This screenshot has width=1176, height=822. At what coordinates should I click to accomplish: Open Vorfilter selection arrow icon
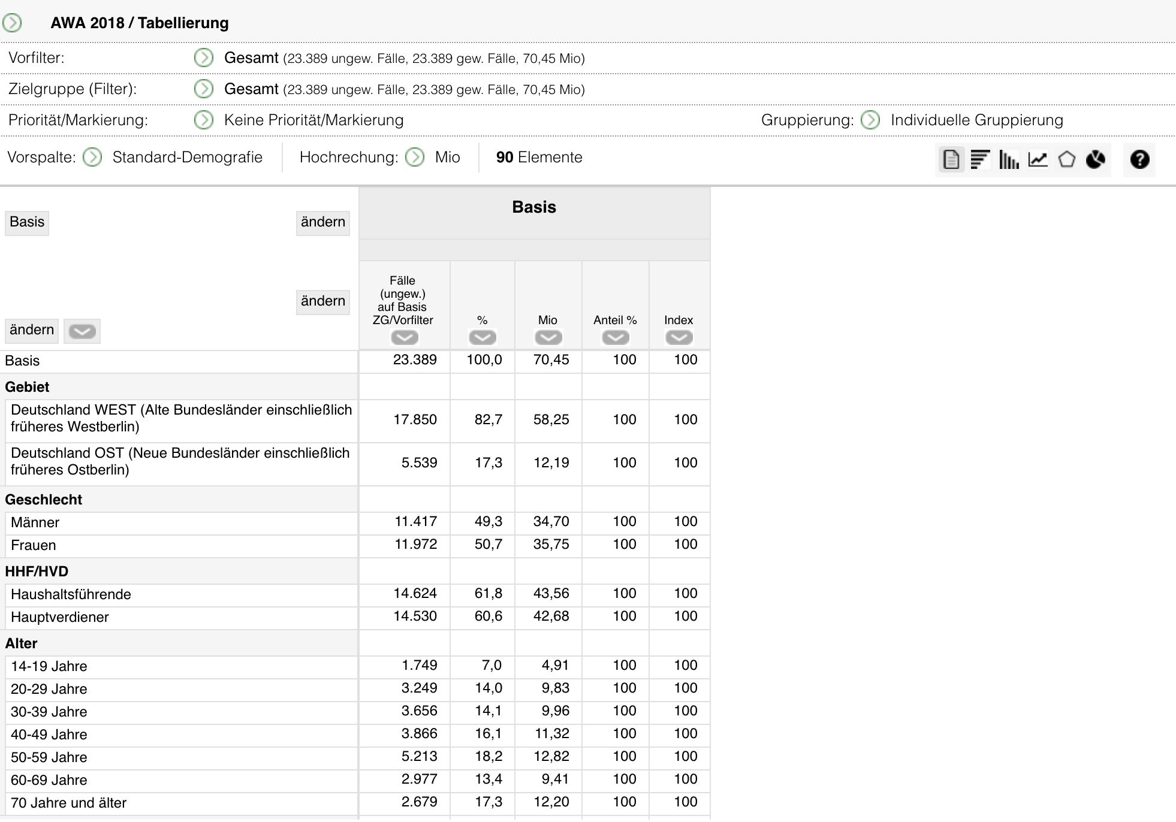pos(204,58)
